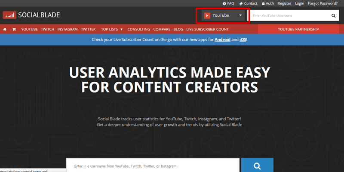Click the Forgot Password link
Viewport: 344px width, 172px height.
pyautogui.click(x=323, y=3)
